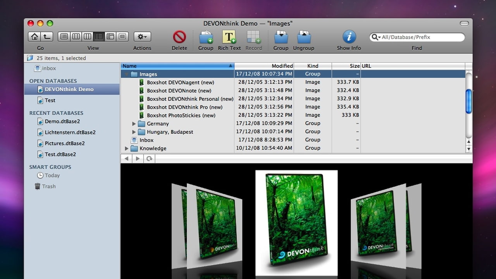This screenshot has width=496, height=279.
Task: Click the Group icon beside Ungroup
Action: 281,37
